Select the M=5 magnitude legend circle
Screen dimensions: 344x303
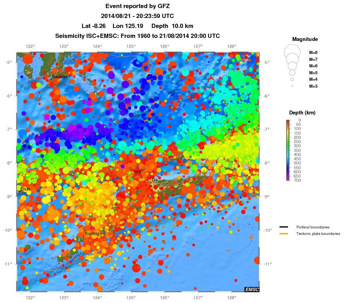292,72
